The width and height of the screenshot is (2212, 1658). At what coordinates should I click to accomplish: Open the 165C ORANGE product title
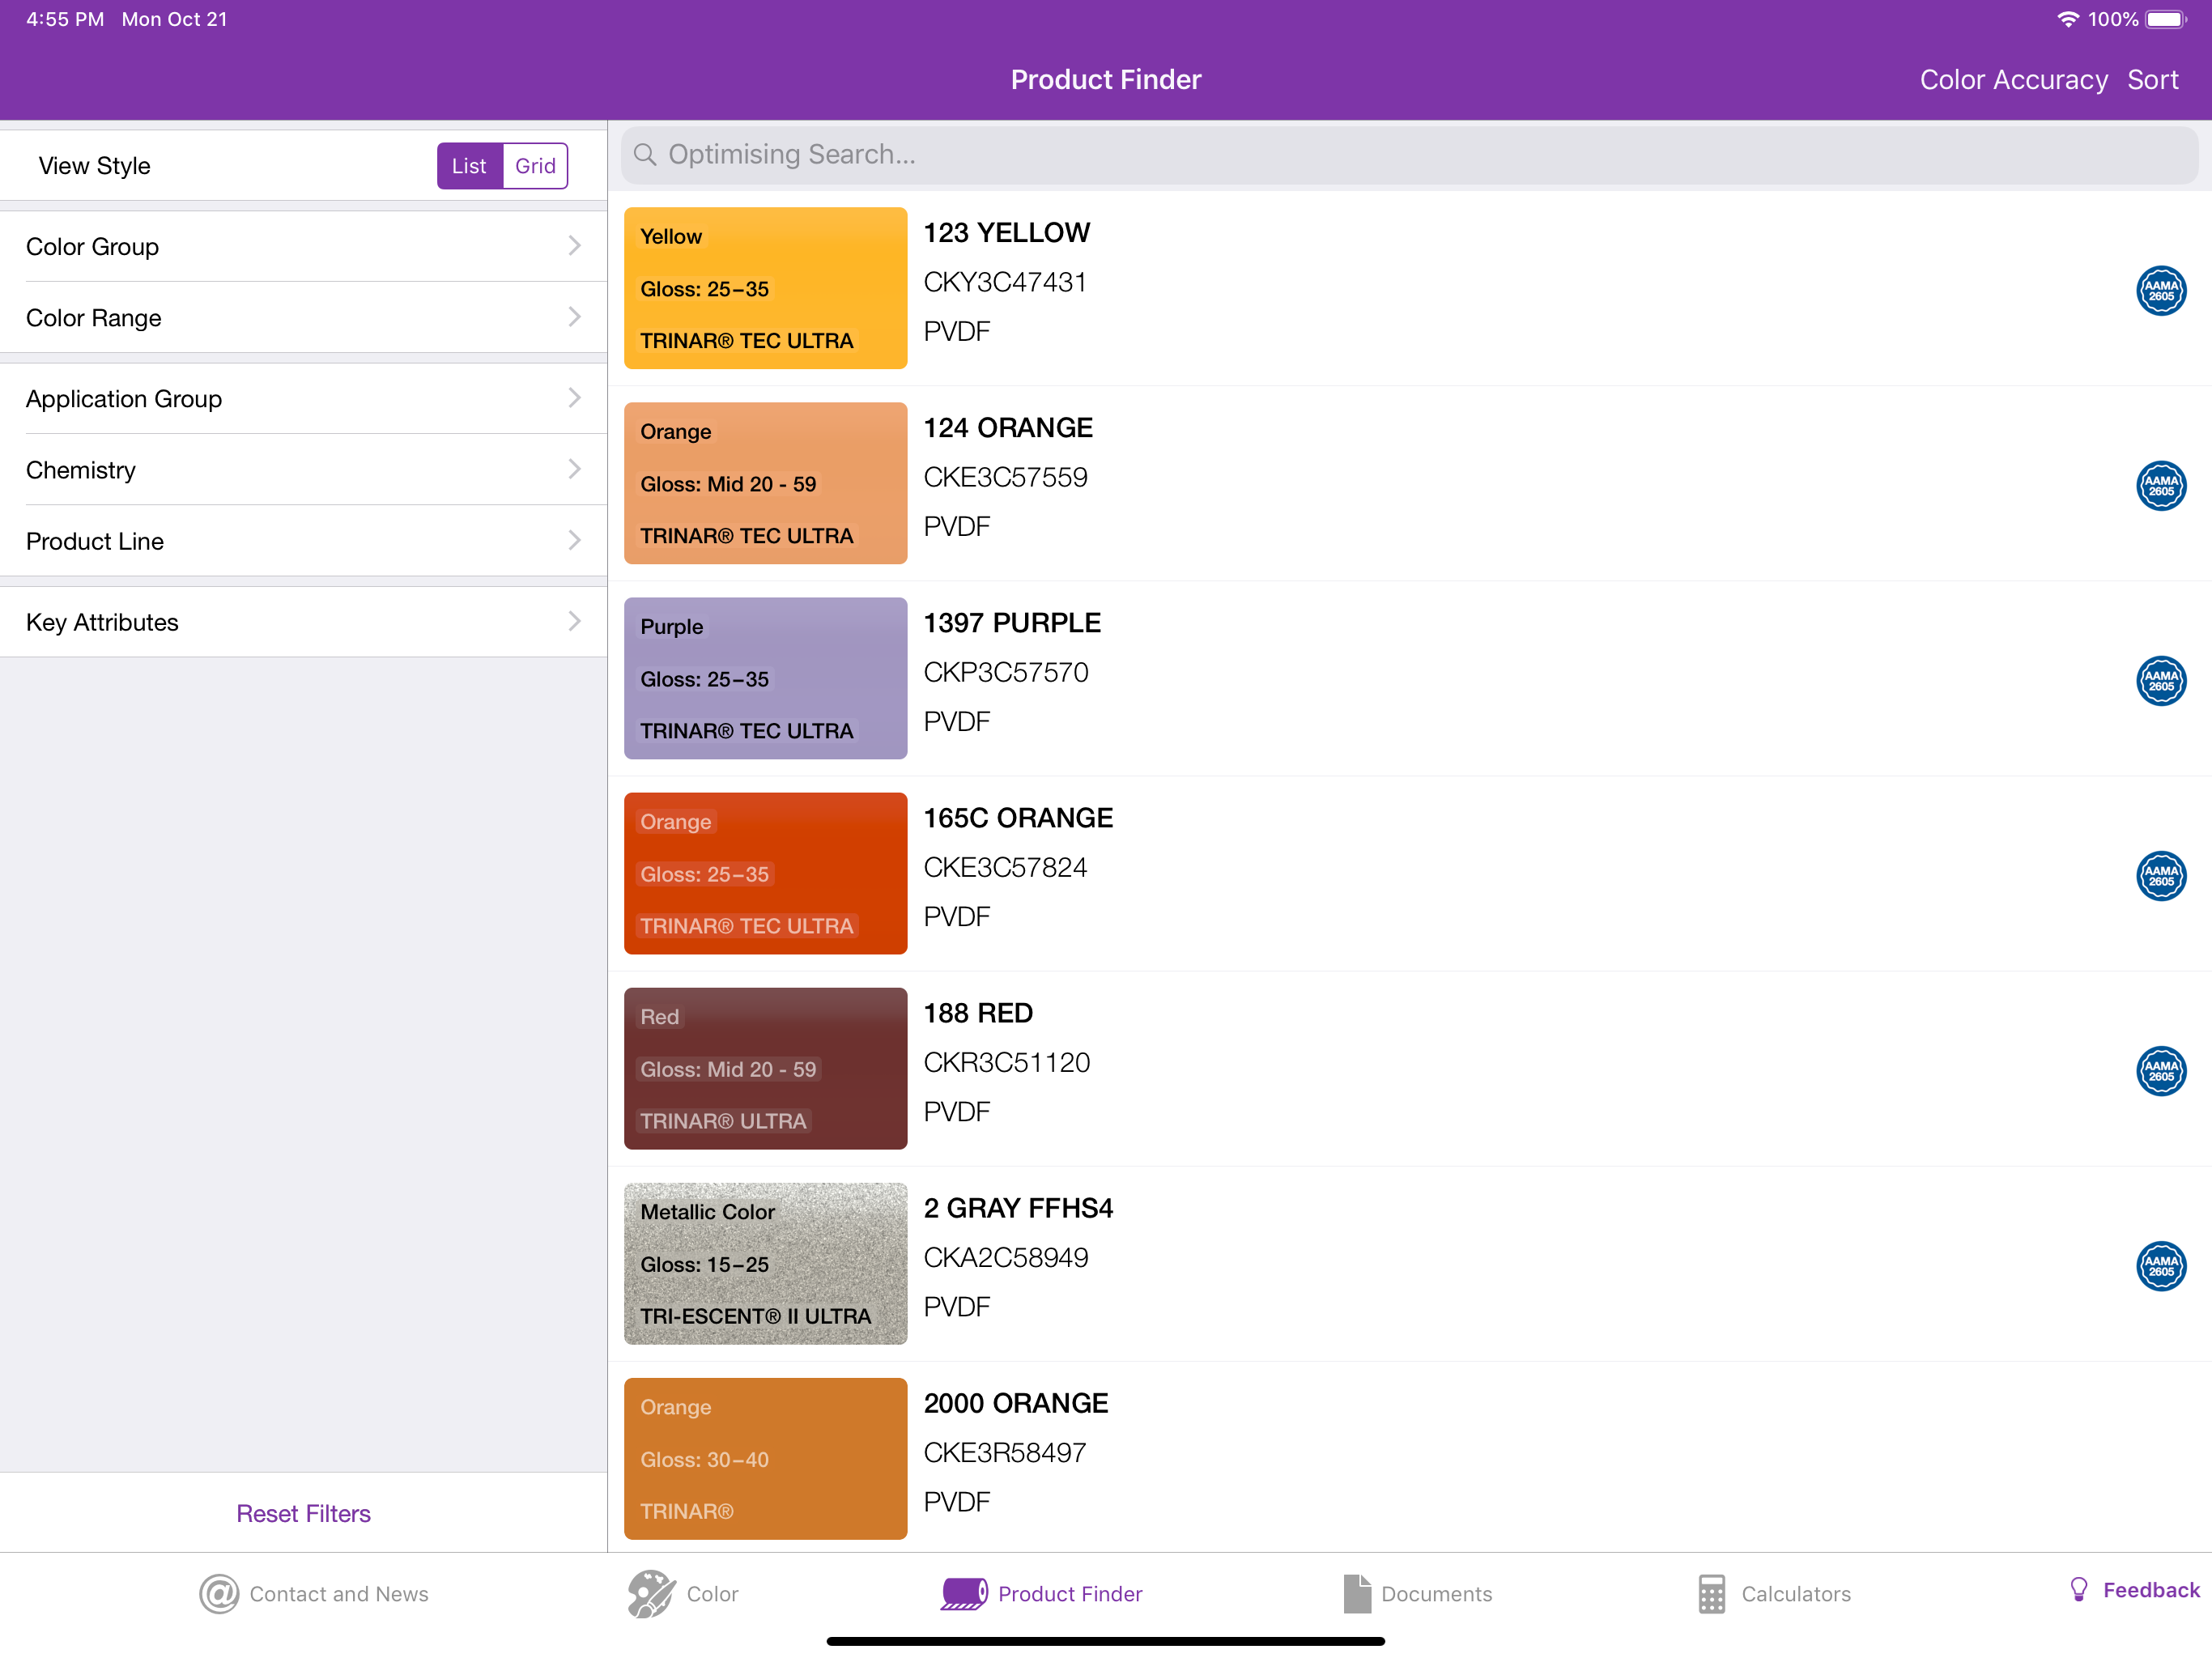[x=1018, y=818]
